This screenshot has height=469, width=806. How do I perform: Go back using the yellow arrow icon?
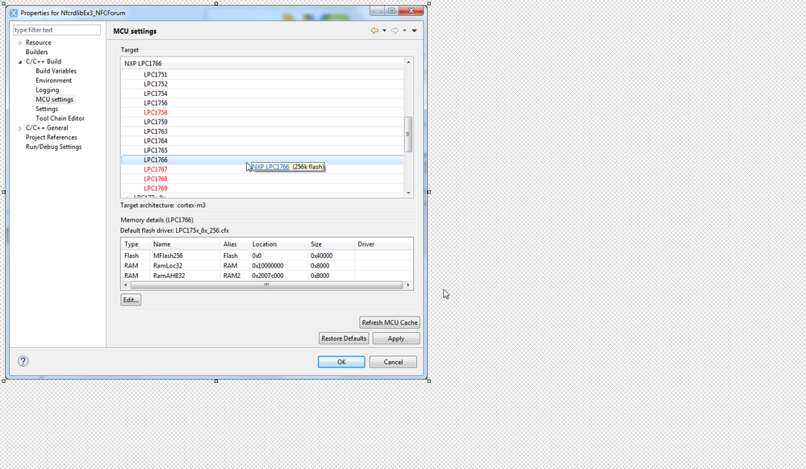374,31
